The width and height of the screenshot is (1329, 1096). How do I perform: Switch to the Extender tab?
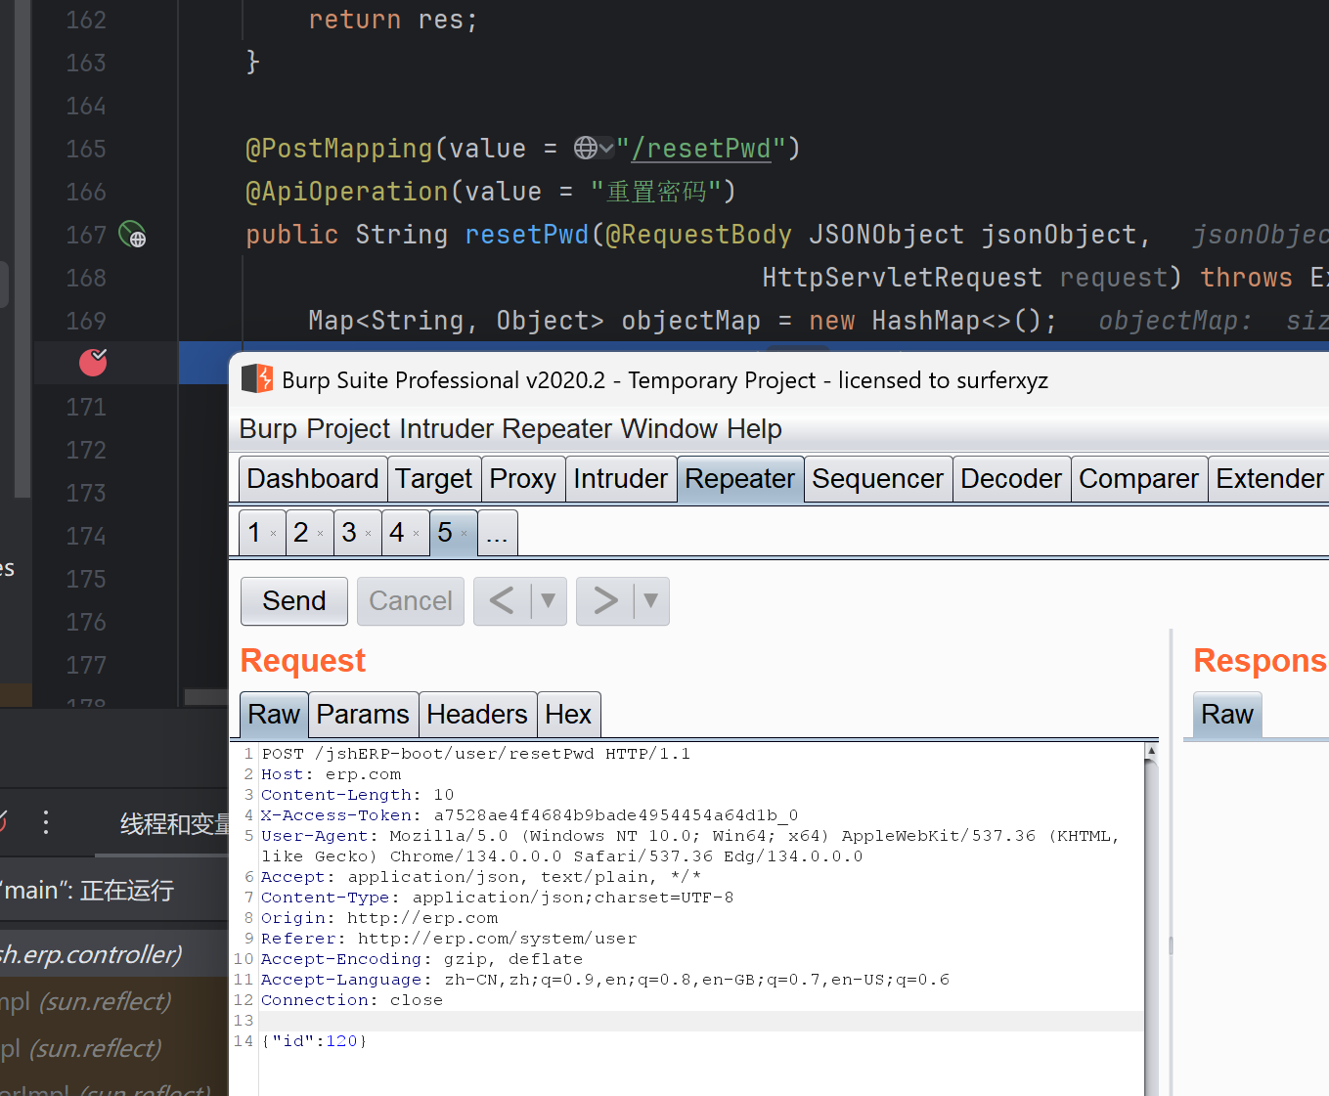click(1269, 479)
